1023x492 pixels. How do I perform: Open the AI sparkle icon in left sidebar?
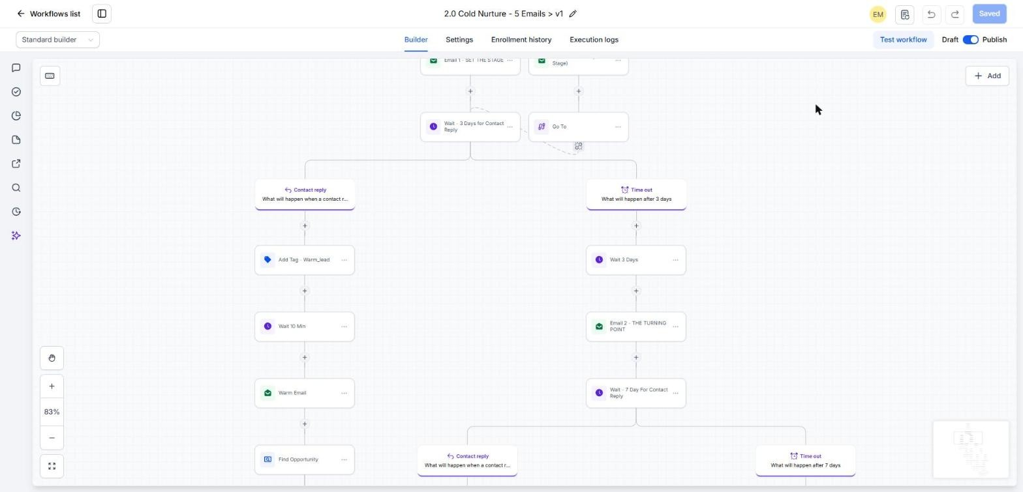pos(16,235)
